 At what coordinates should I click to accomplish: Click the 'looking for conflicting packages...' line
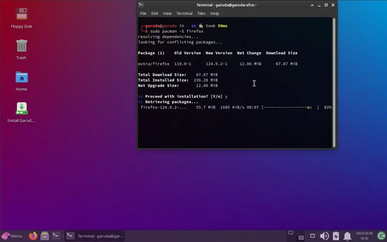(x=180, y=42)
